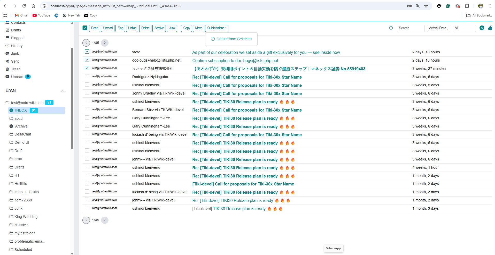495x255 pixels.
Task: Clear the current search filter
Action: click(x=482, y=28)
